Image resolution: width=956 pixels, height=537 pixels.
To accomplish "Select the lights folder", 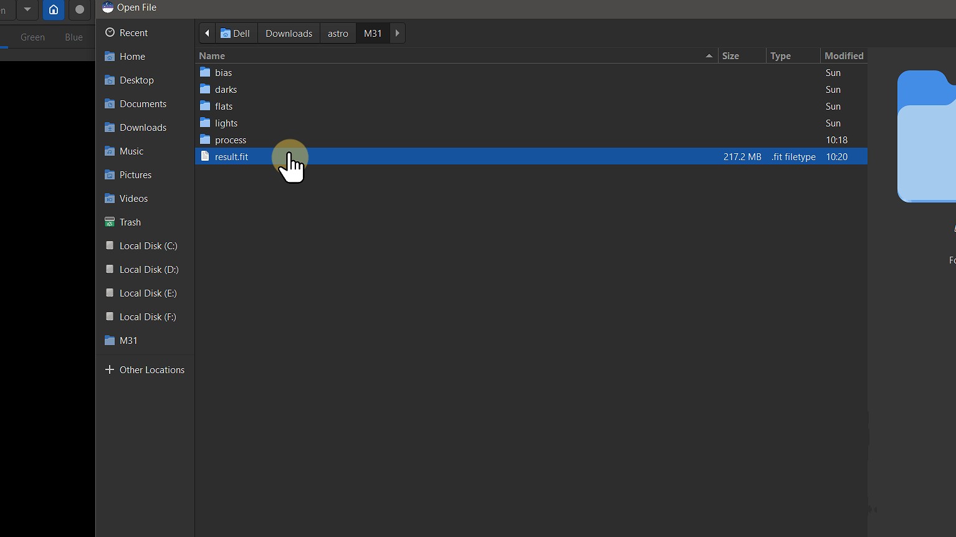I will tap(226, 123).
